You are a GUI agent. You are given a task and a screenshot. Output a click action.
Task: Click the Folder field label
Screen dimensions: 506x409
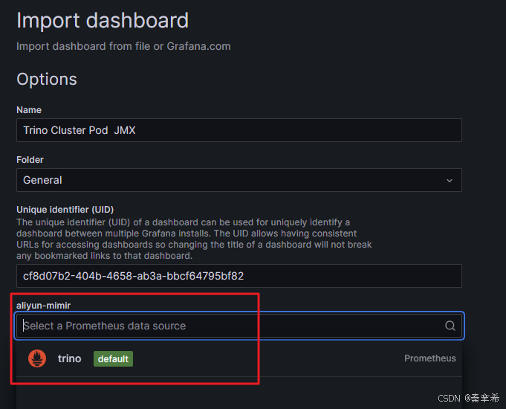(30, 160)
